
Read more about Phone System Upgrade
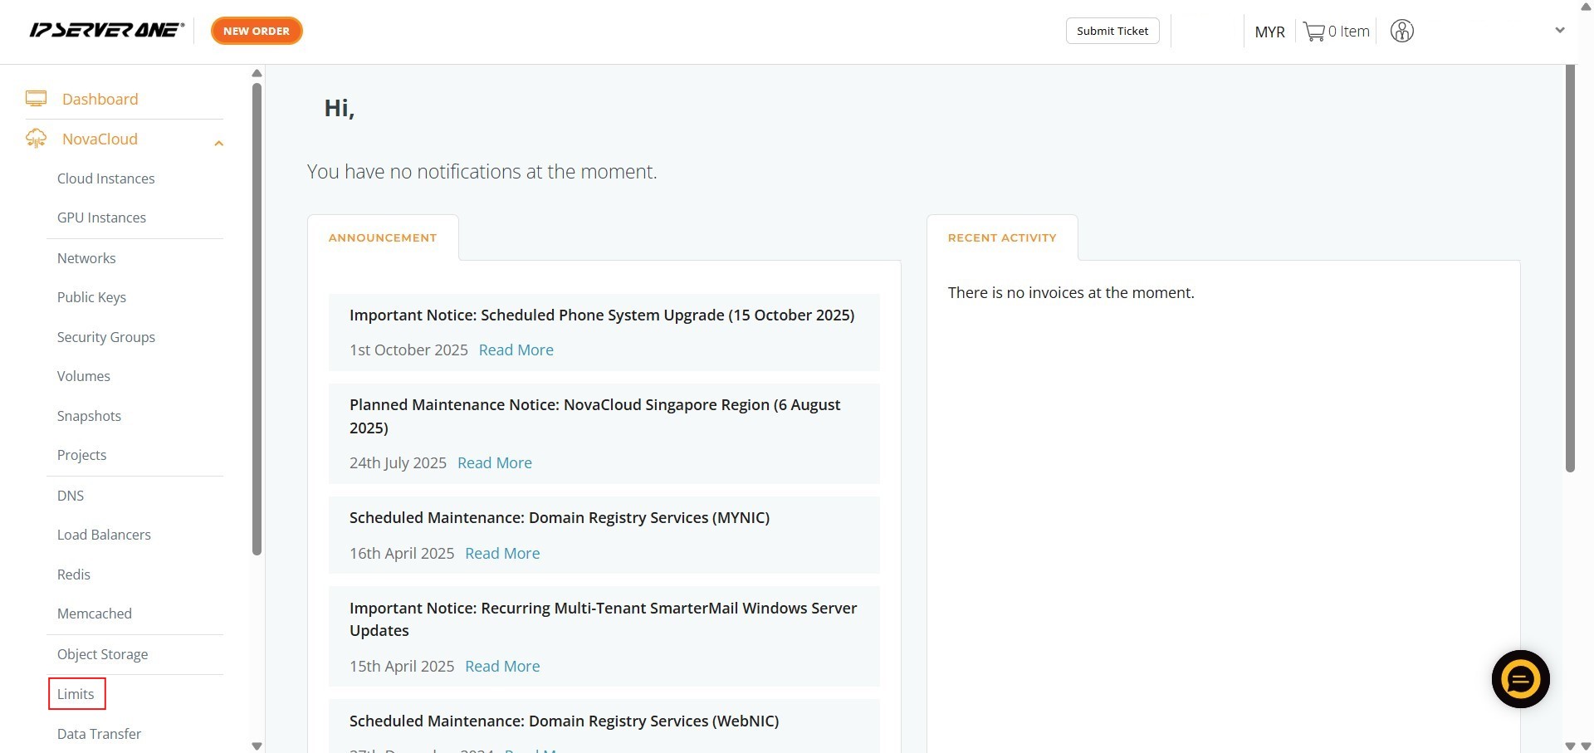click(516, 350)
